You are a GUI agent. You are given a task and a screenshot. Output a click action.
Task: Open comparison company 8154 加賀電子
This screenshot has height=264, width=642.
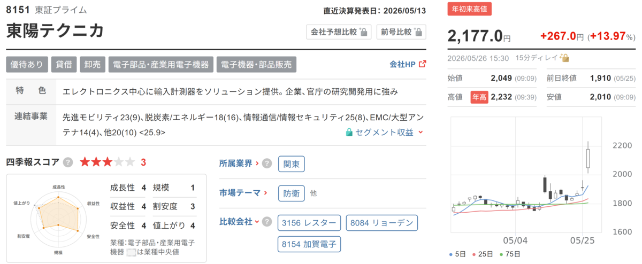tap(310, 244)
